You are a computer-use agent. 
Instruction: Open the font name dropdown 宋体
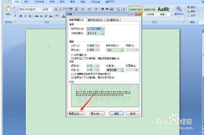point(41,9)
